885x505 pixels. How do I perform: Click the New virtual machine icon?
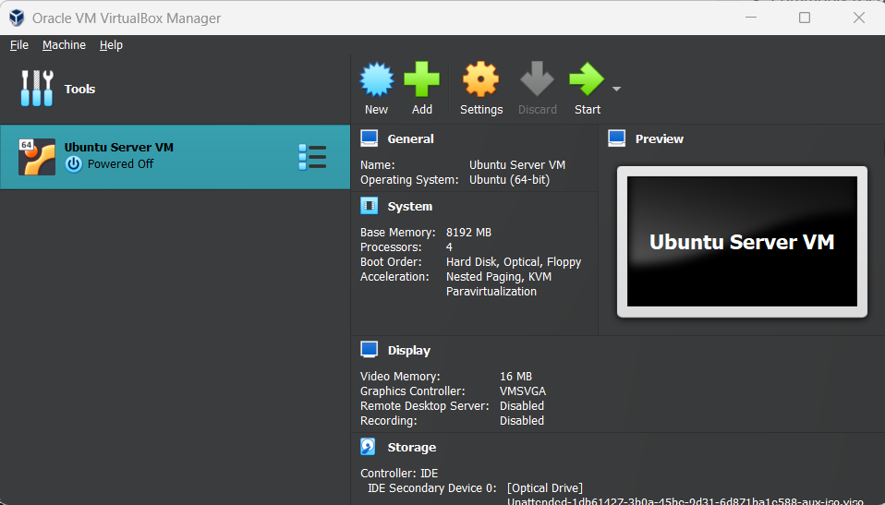click(377, 79)
